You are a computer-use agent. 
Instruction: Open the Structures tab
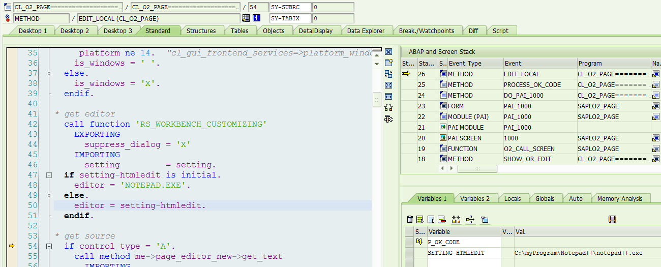pos(201,31)
